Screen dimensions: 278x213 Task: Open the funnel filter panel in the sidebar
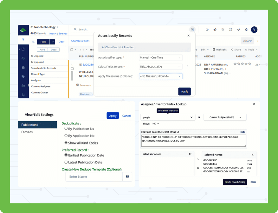23,40
